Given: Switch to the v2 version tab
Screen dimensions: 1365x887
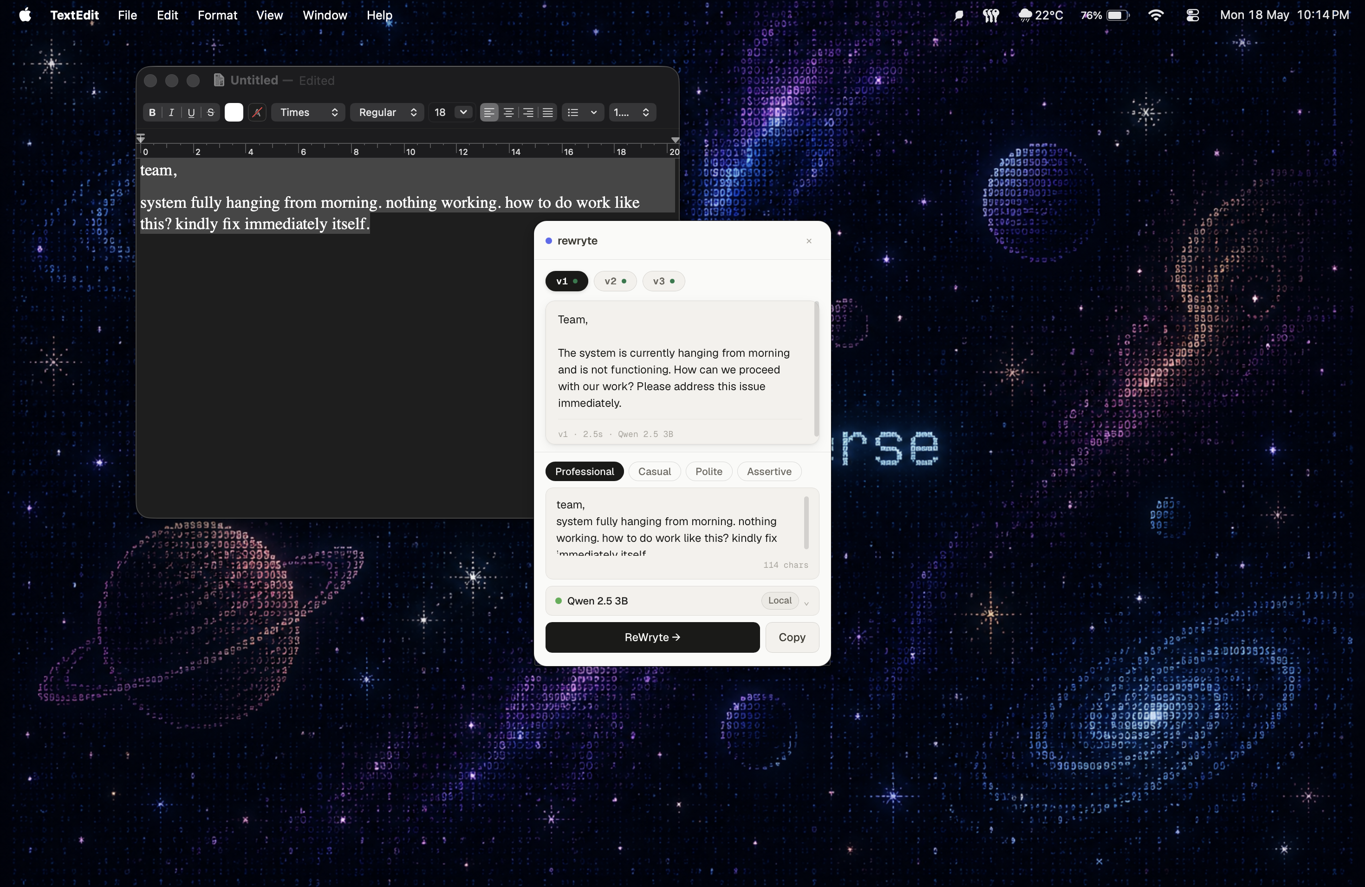Looking at the screenshot, I should (x=615, y=281).
